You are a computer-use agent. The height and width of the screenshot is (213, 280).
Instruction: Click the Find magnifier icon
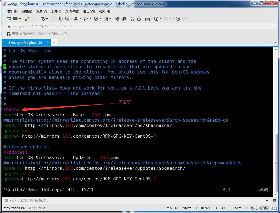click(67, 19)
